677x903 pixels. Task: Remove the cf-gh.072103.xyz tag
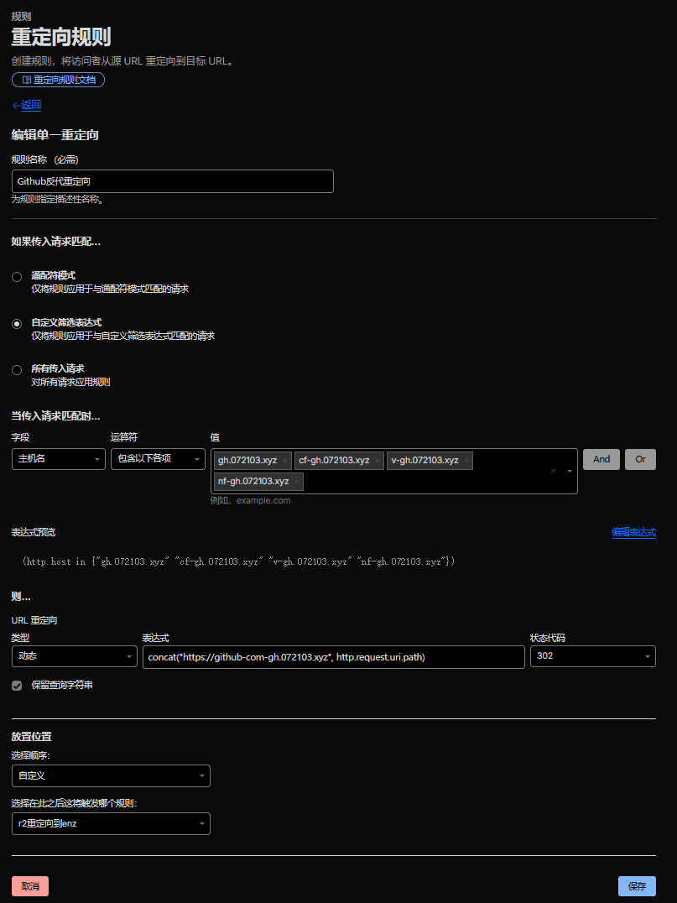coord(378,461)
